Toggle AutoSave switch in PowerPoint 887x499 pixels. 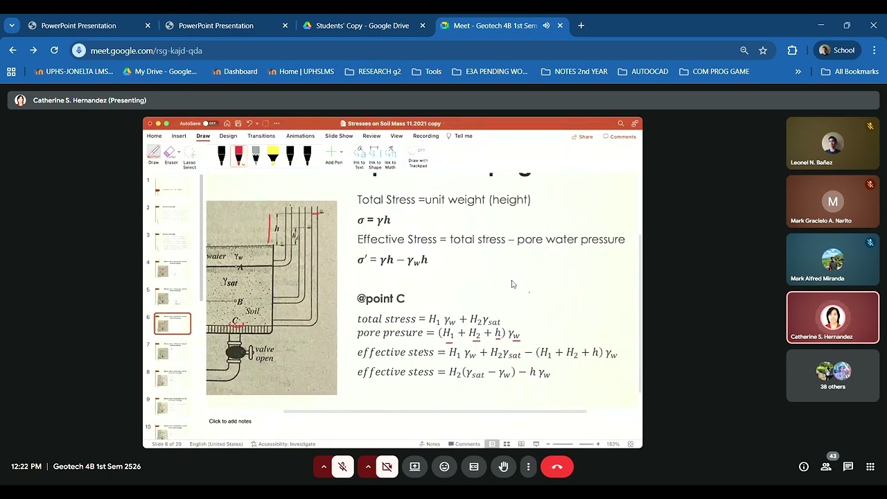[x=209, y=123]
